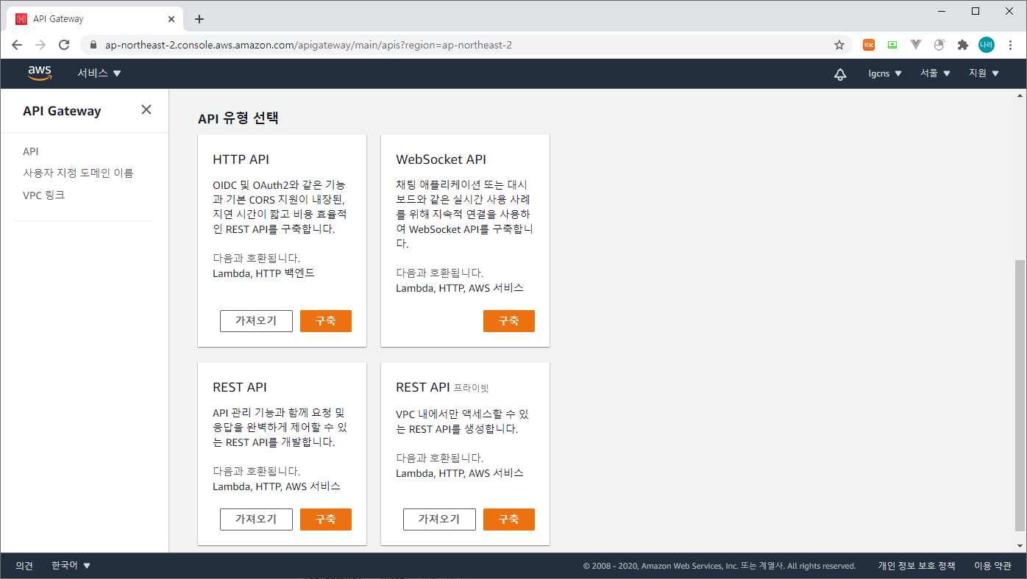Open the 서울 region dropdown

[x=935, y=73]
